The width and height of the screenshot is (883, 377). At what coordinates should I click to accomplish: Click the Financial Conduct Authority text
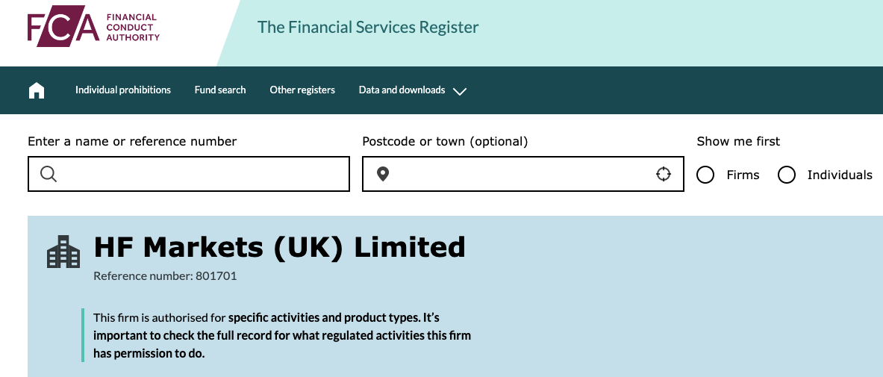(133, 27)
